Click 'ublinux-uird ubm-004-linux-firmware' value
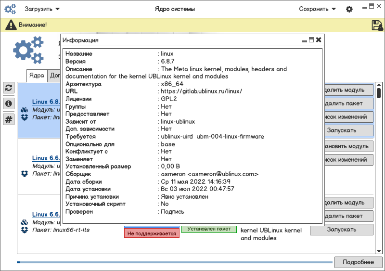This screenshot has height=271, width=385. (212, 137)
